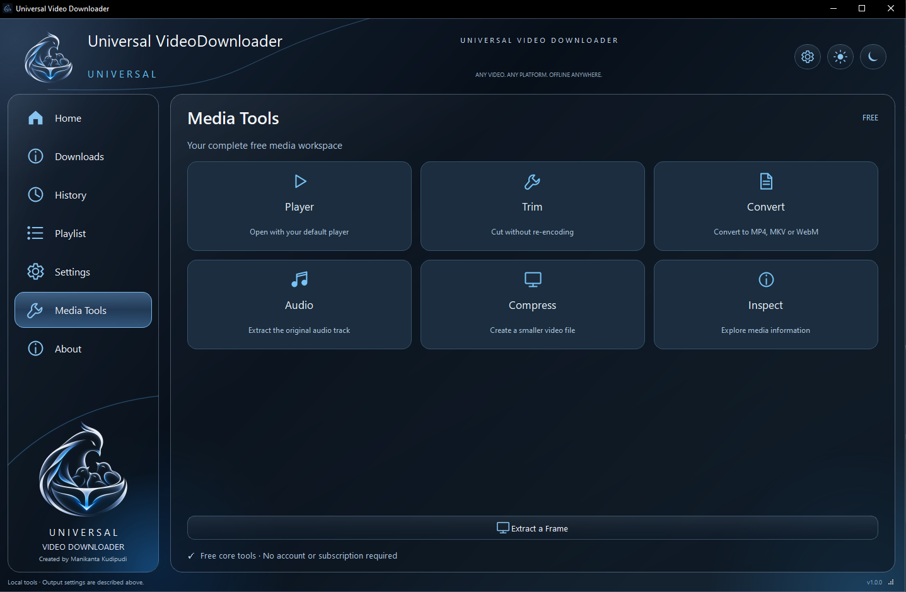Click the sidebar Settings gear icon
This screenshot has width=906, height=592.
(36, 272)
